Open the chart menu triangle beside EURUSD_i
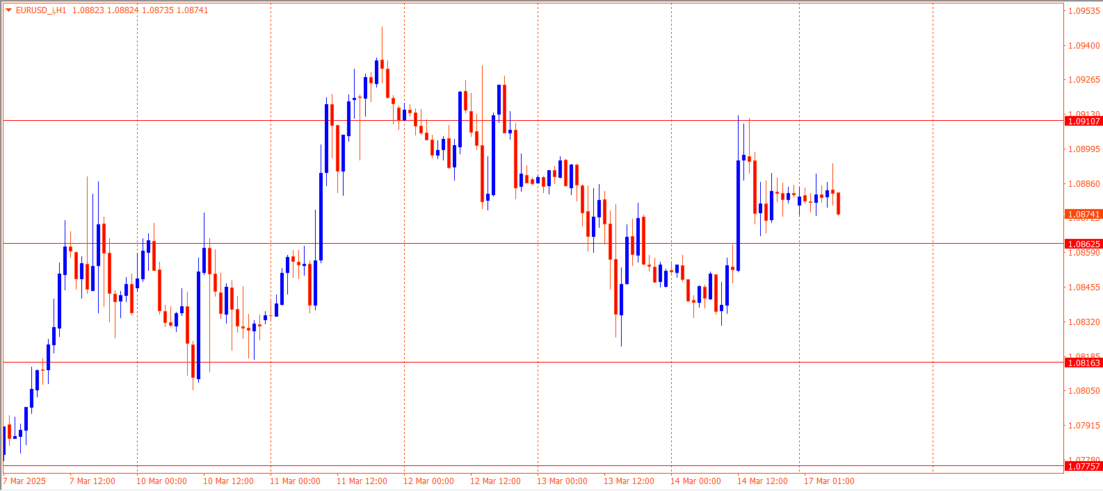The height and width of the screenshot is (491, 1103). point(8,10)
